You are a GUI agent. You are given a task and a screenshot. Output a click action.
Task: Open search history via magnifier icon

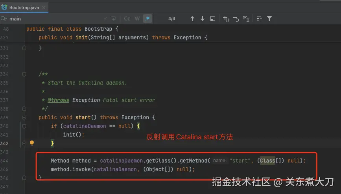(x=4, y=19)
